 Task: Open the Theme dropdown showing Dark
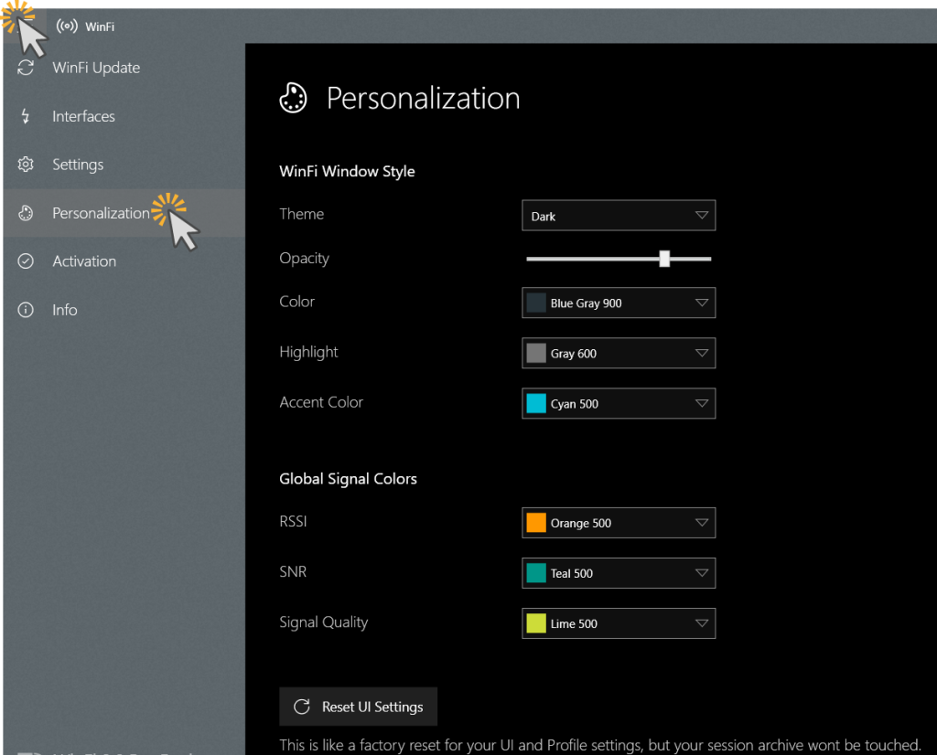pyautogui.click(x=618, y=216)
